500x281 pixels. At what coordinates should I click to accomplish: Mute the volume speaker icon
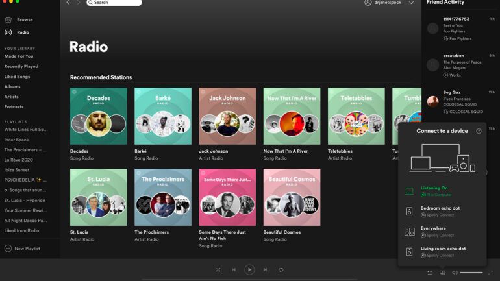point(455,273)
